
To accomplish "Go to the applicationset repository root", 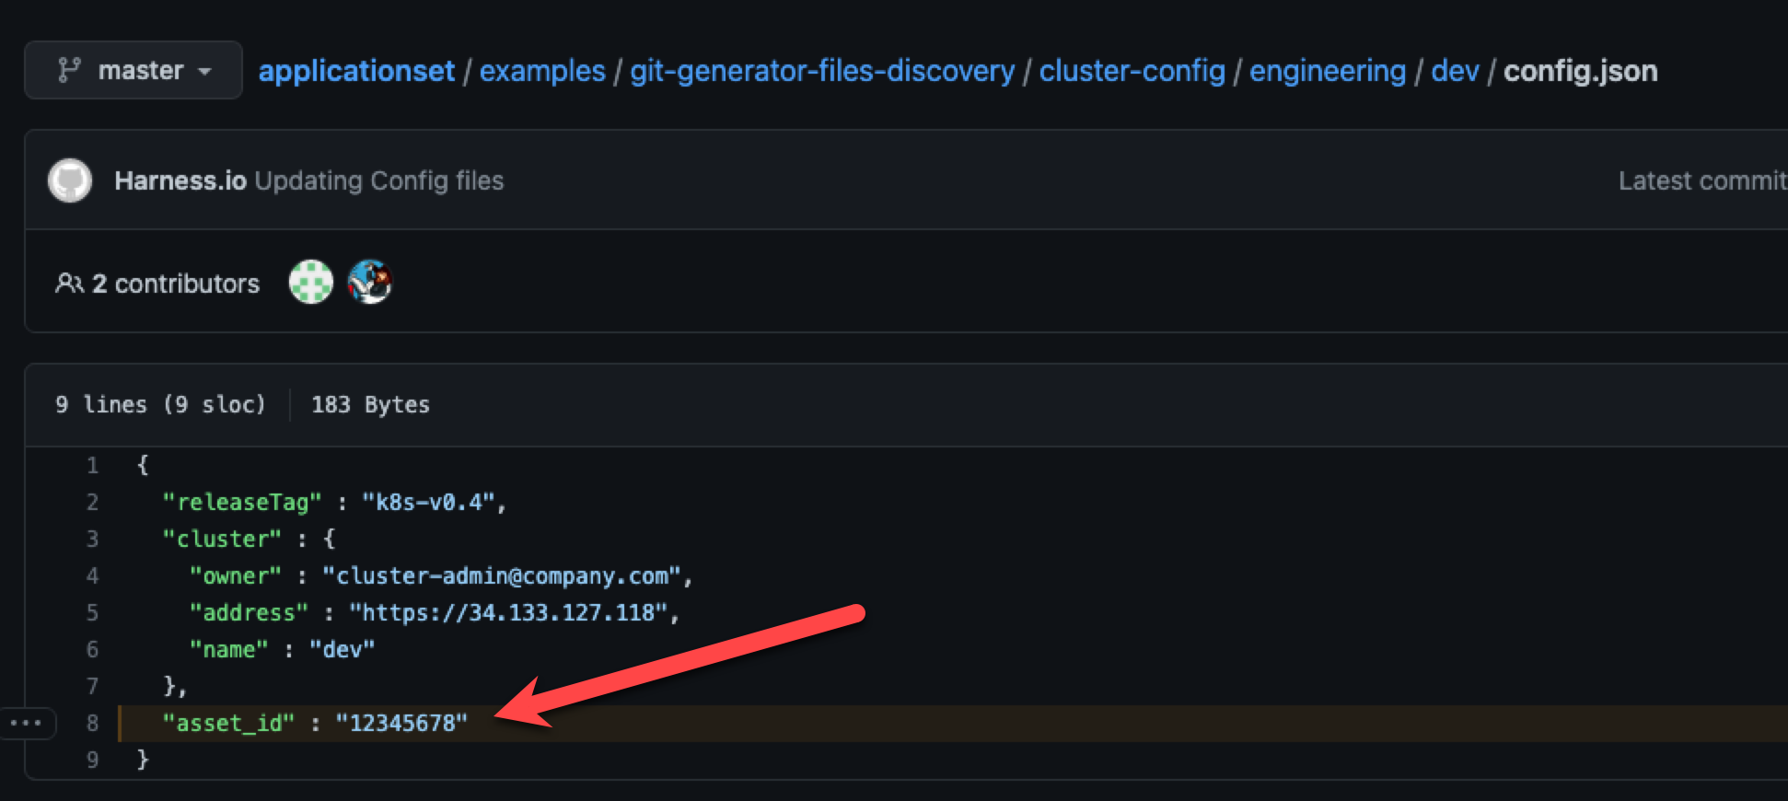I will pos(356,71).
